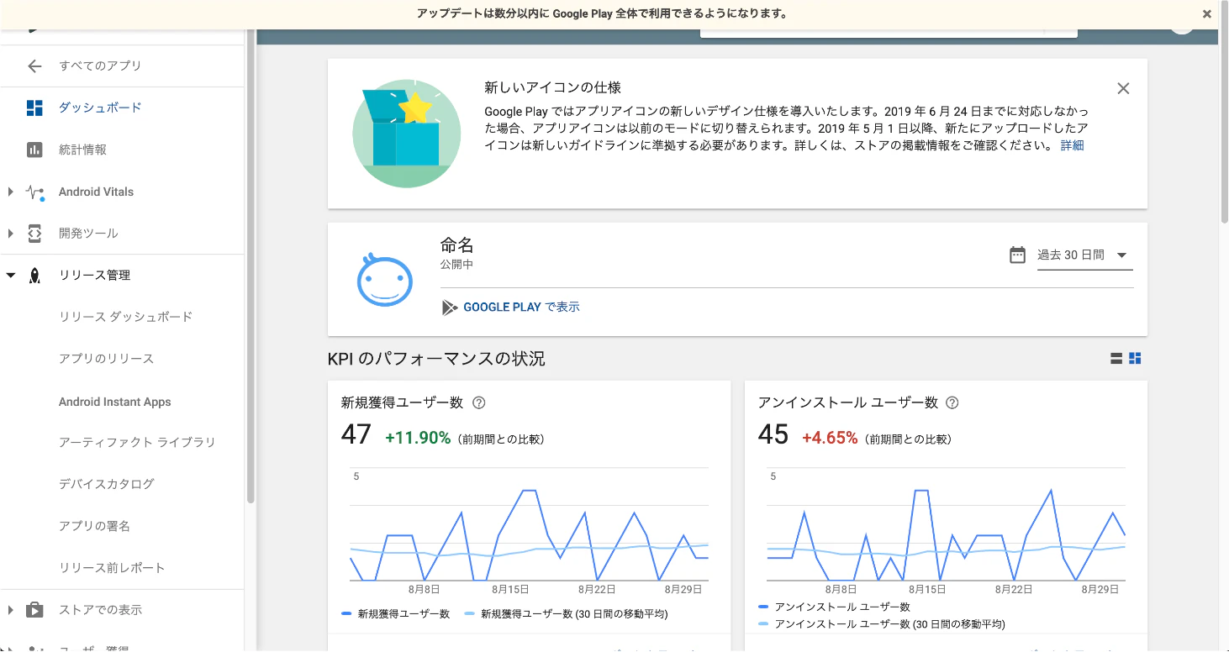Click the 開発ツール code icon
The image size is (1229, 652).
(x=34, y=234)
